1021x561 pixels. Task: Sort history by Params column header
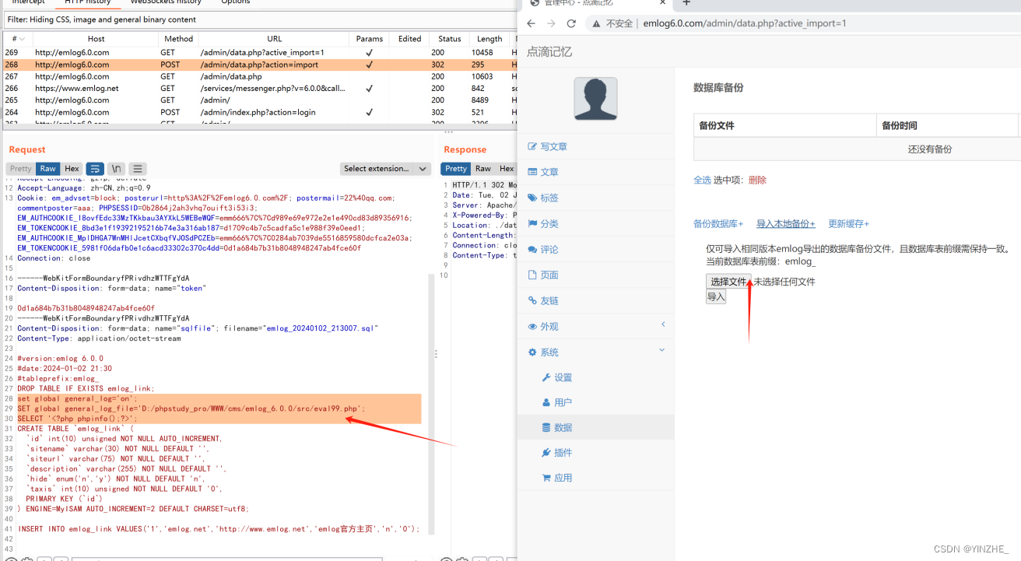point(370,39)
